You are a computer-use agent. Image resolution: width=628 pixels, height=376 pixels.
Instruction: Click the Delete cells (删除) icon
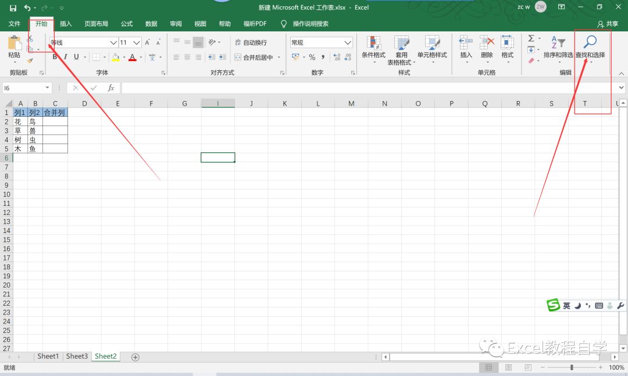487,46
